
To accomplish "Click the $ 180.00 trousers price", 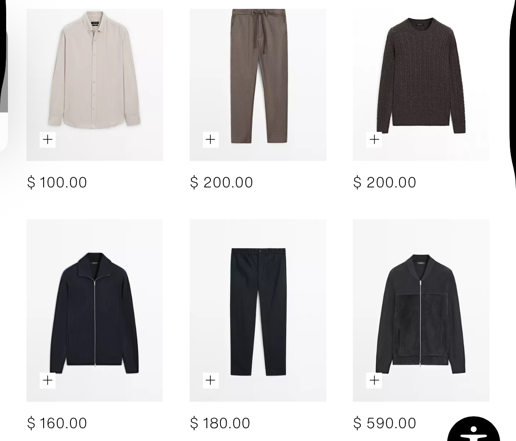I will click(220, 423).
